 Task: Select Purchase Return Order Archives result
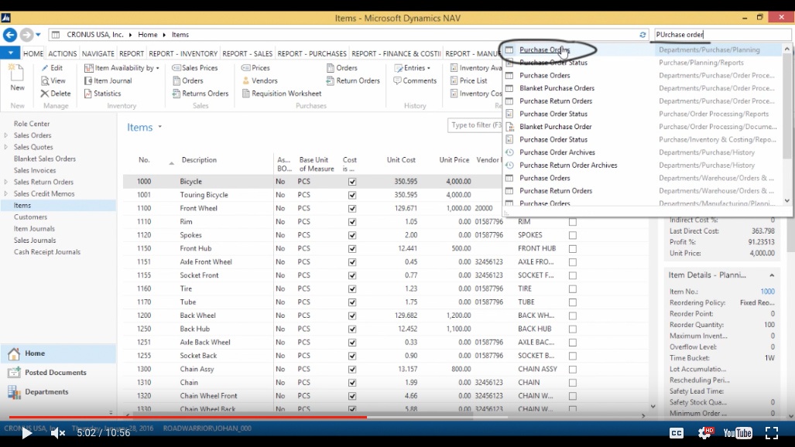pyautogui.click(x=568, y=165)
